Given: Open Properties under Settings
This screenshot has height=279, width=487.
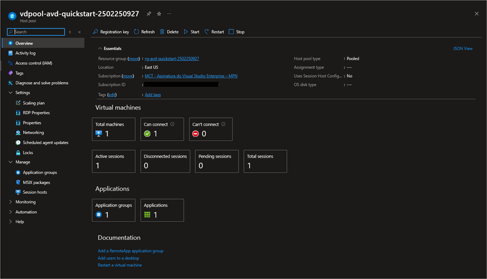Looking at the screenshot, I should 32,123.
